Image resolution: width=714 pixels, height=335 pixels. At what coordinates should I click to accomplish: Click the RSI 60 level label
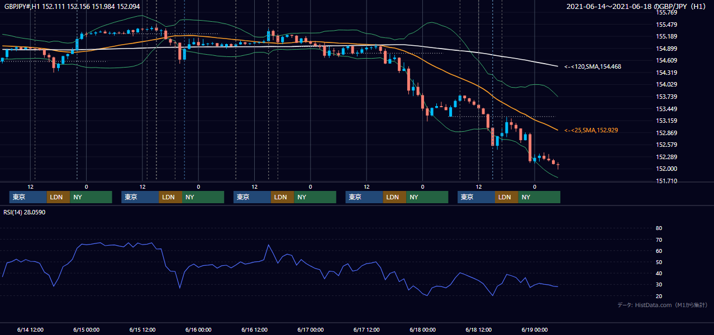click(x=659, y=251)
